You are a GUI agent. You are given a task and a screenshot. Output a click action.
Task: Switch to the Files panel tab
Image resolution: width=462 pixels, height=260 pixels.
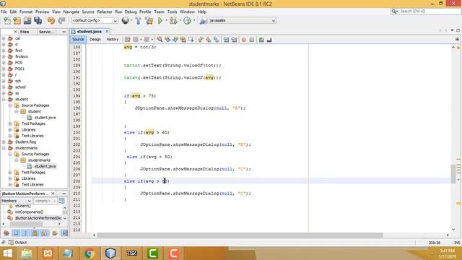coord(25,32)
